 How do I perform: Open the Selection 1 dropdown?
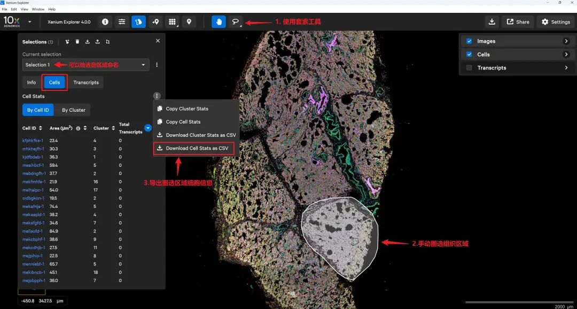(85, 65)
